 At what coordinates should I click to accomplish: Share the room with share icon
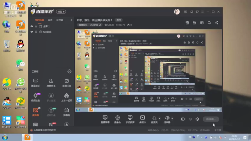point(216,23)
